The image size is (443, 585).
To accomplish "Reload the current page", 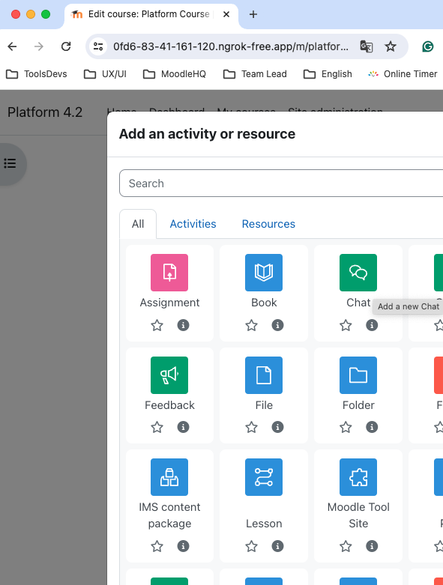I will pos(66,46).
